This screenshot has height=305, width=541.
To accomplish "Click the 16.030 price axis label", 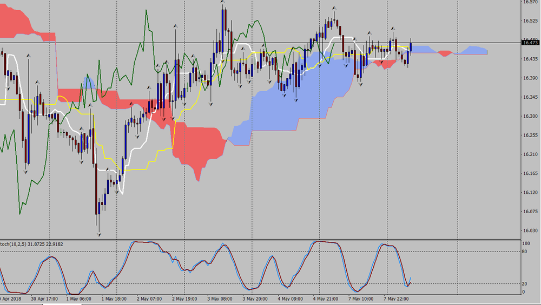I will point(530,231).
